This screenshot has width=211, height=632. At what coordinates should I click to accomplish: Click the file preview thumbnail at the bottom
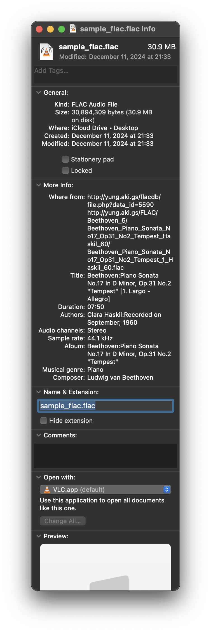coord(105,566)
